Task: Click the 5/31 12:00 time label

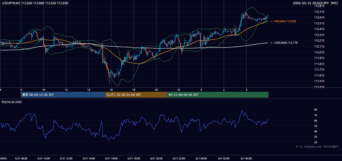Action: [x=66, y=159]
